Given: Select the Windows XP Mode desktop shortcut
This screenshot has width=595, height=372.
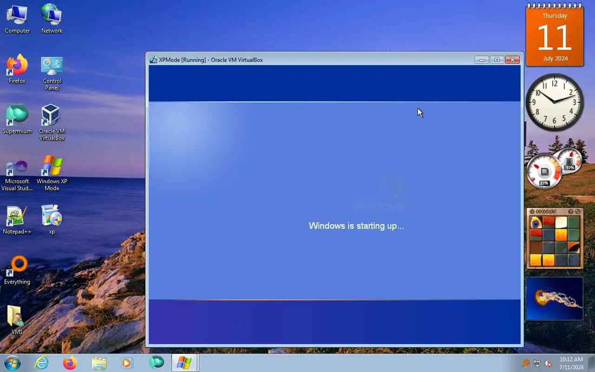Looking at the screenshot, I should (52, 173).
